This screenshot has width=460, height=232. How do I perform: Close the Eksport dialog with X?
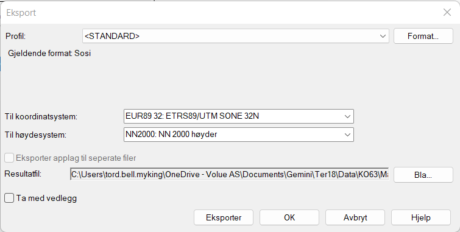(x=447, y=12)
